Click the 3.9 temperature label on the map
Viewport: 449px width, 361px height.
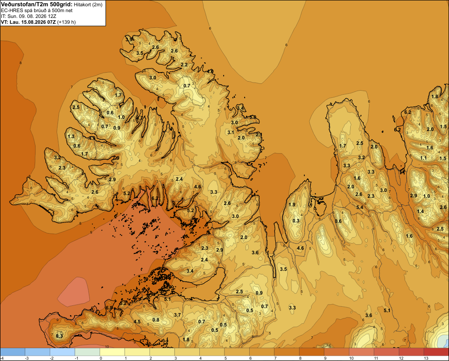tap(129, 39)
